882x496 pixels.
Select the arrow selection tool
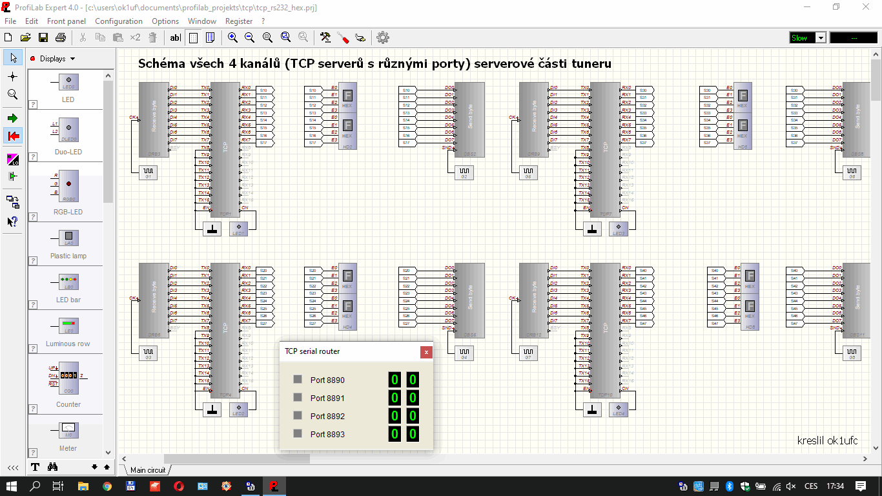point(12,57)
